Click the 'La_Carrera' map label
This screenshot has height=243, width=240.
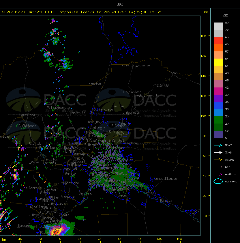pyautogui.click(x=33, y=188)
